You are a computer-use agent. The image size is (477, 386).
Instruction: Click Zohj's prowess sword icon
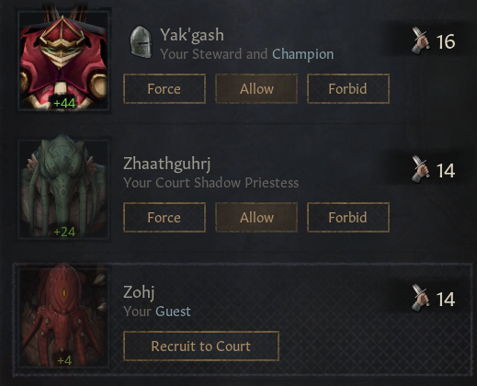click(420, 298)
